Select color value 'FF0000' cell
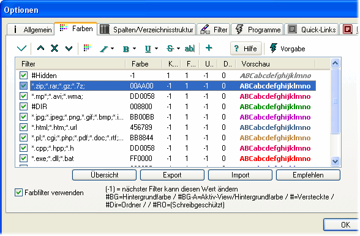360x236 pixels. (x=141, y=159)
